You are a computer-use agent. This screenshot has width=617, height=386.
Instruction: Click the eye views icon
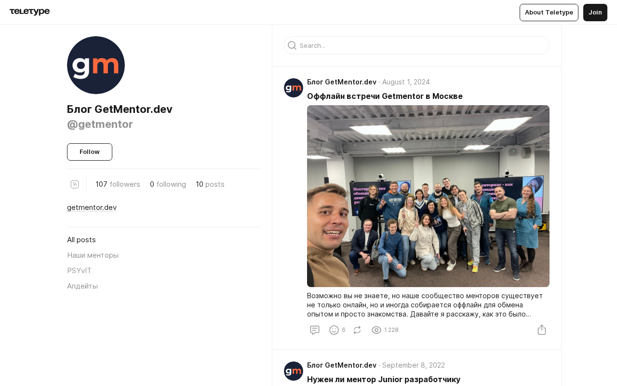tap(376, 330)
